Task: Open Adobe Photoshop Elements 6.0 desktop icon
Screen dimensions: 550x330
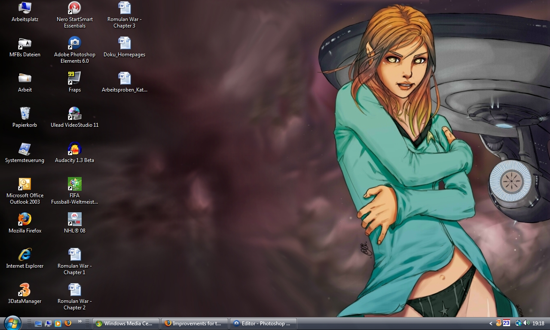Action: point(75,43)
